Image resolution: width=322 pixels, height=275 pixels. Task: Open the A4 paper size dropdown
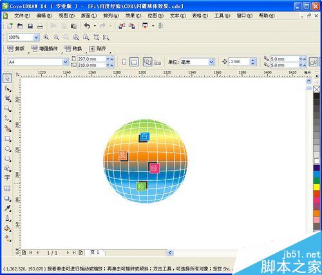(x=65, y=62)
